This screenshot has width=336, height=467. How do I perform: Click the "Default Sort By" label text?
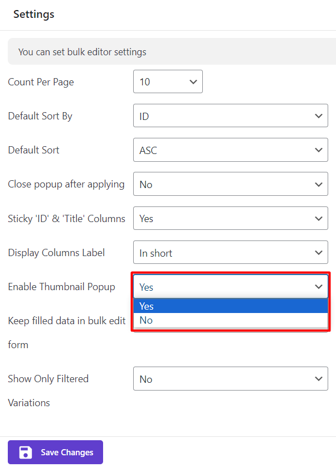click(40, 116)
